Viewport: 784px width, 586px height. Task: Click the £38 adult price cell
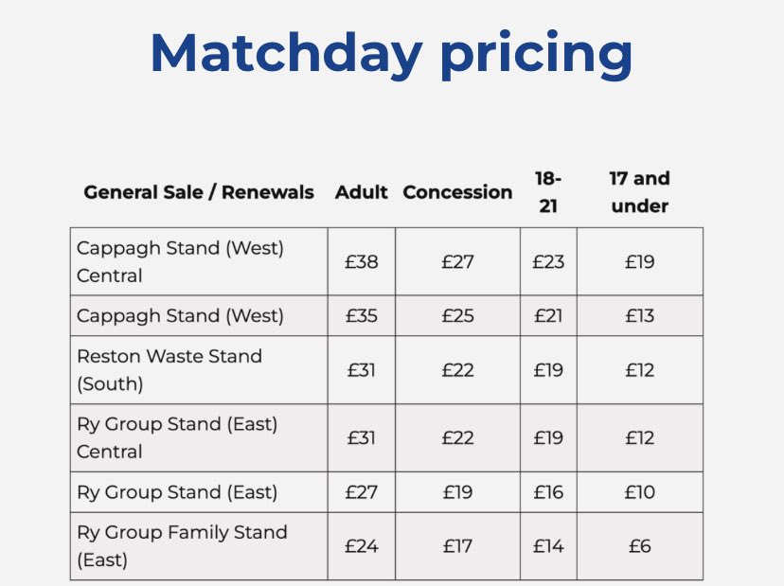pos(361,261)
